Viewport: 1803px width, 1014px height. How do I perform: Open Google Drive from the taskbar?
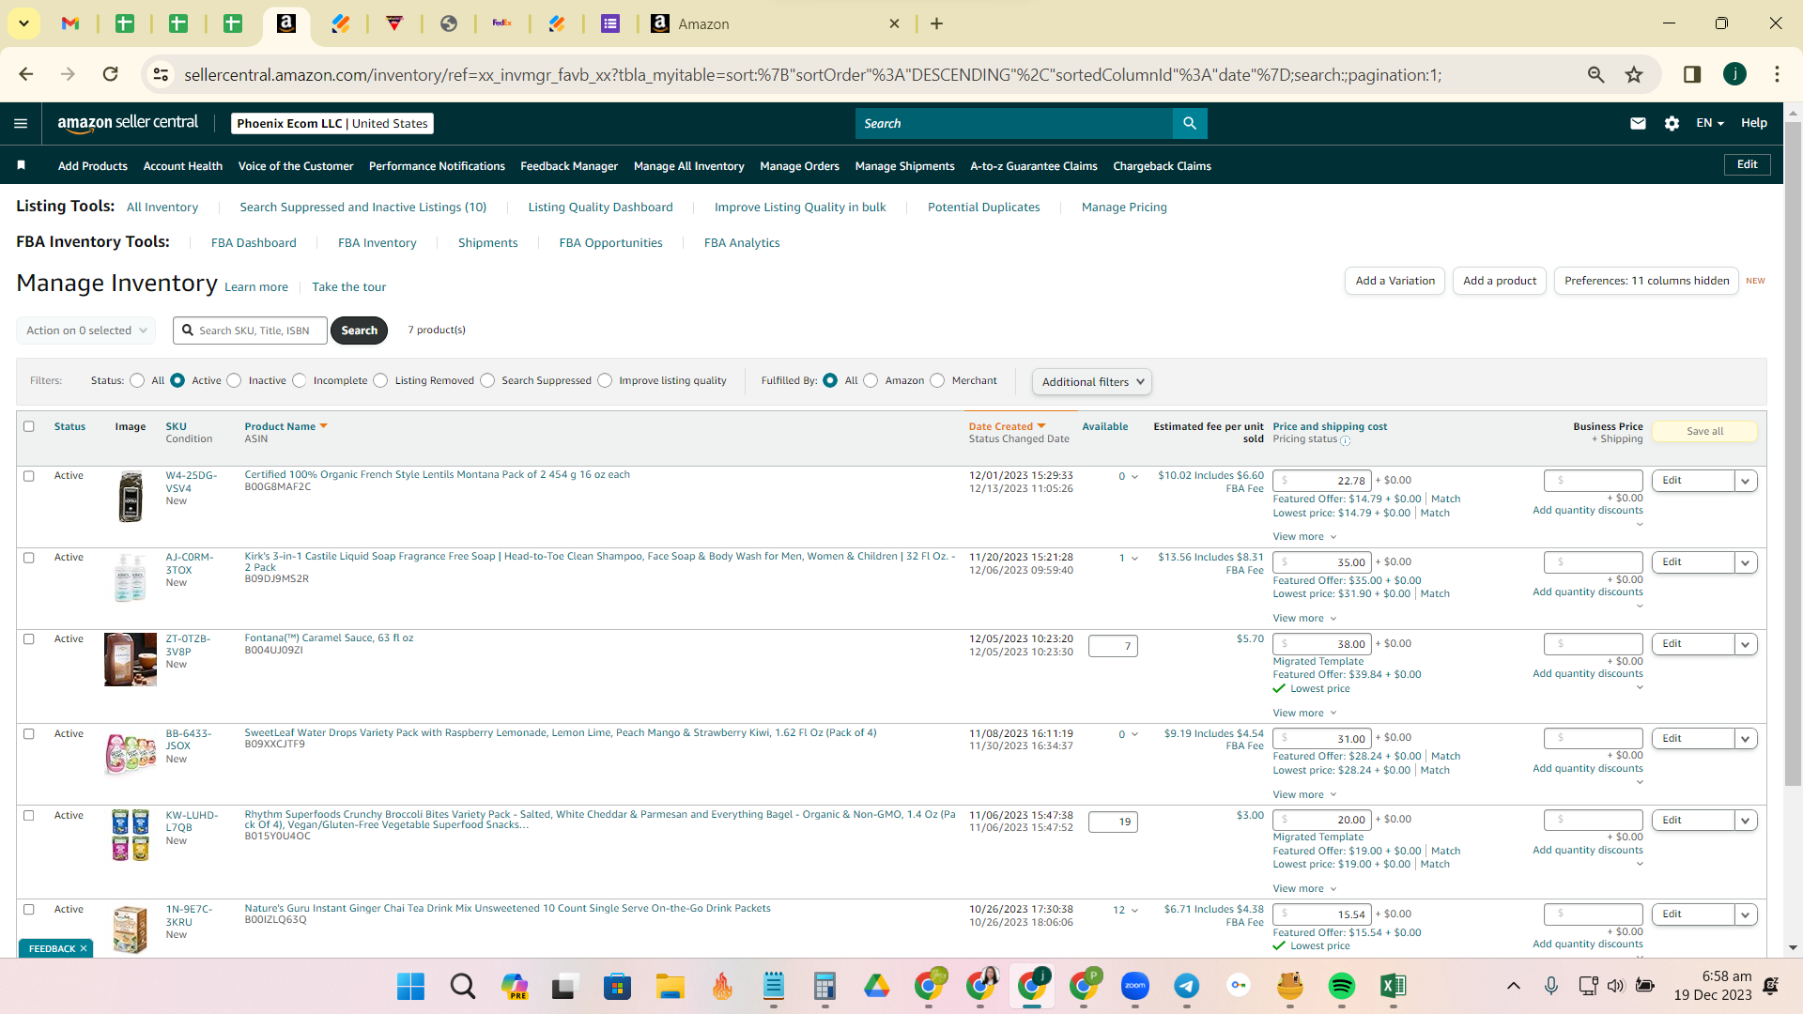(876, 986)
